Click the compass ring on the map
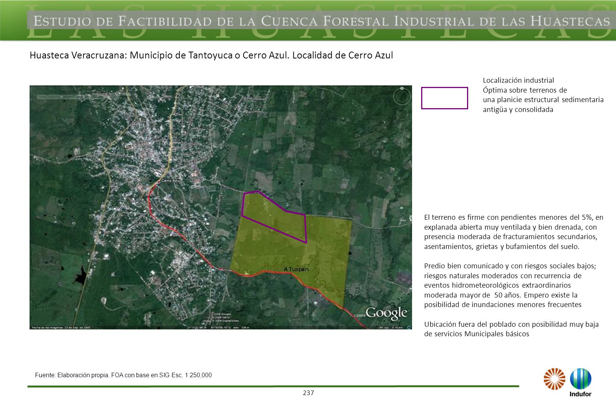 pyautogui.click(x=402, y=96)
